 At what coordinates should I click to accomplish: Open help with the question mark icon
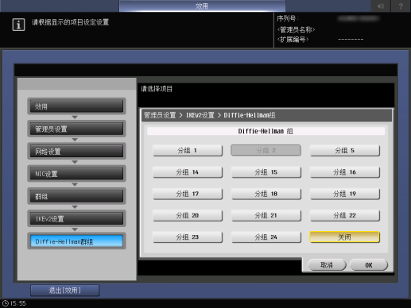click(x=401, y=6)
